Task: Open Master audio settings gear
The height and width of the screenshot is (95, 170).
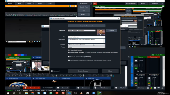Action: (136, 61)
